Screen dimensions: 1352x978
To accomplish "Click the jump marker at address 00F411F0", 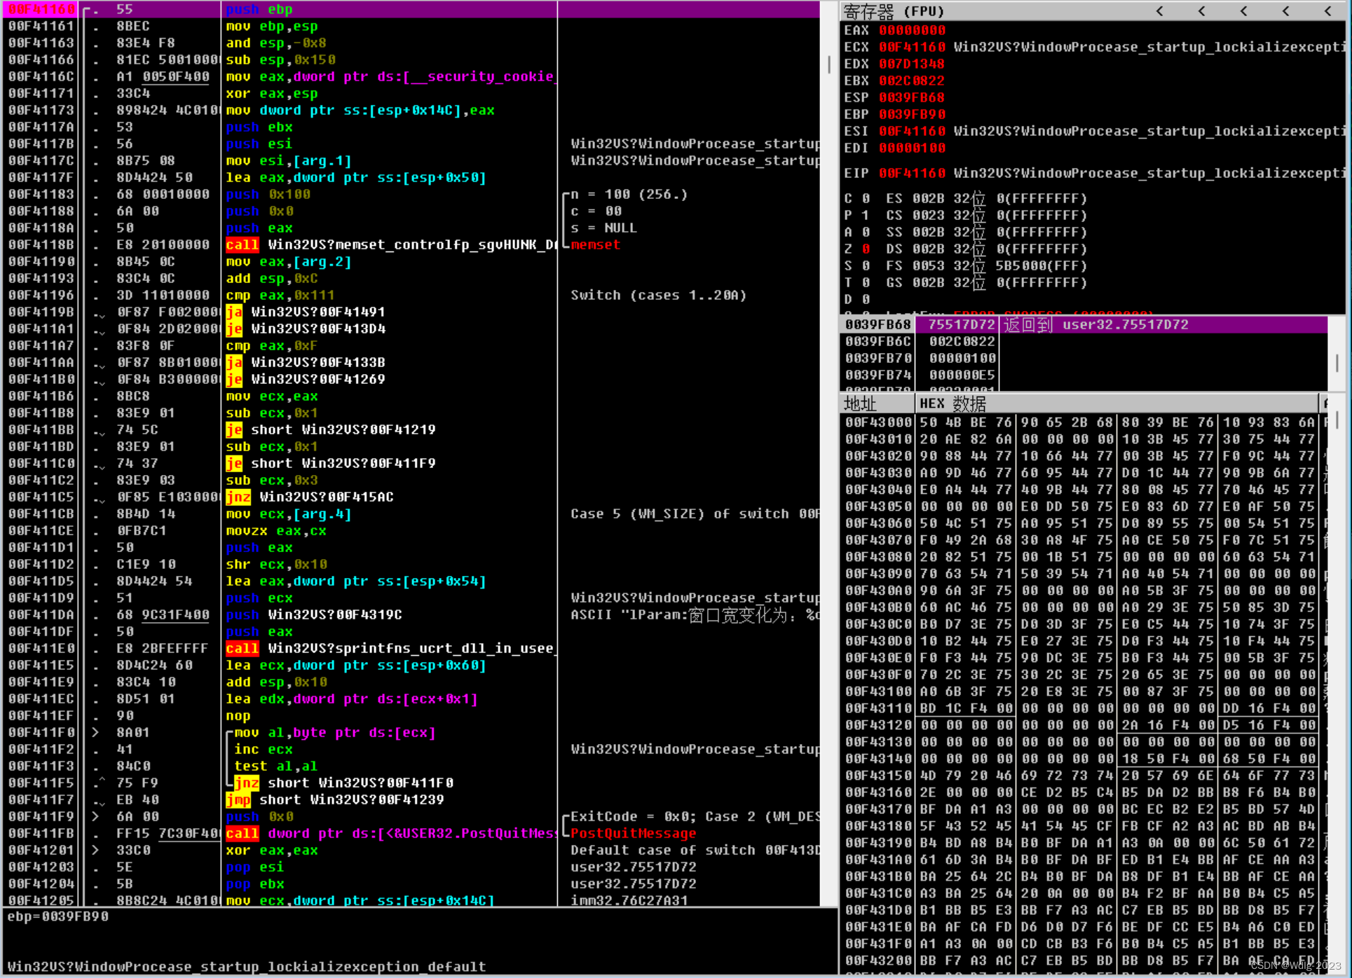I will [x=96, y=733].
